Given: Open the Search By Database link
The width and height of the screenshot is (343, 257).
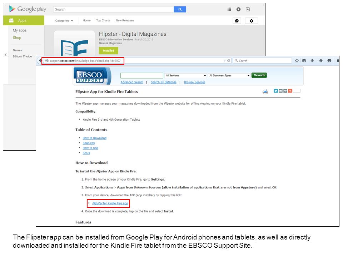Looking at the screenshot, I should pos(164,82).
